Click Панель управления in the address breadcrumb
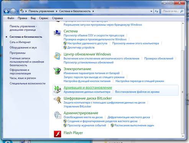This screenshot has width=189, height=143. (41, 11)
